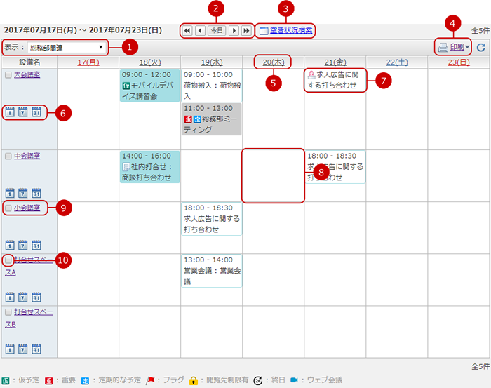Select the 打合せスペースA checkbox
The height and width of the screenshot is (388, 491).
click(x=8, y=260)
